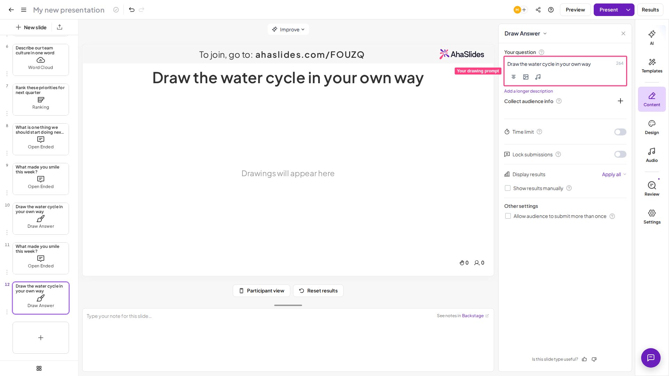Open the AI sparkle panel
Image resolution: width=669 pixels, height=376 pixels.
click(x=652, y=38)
